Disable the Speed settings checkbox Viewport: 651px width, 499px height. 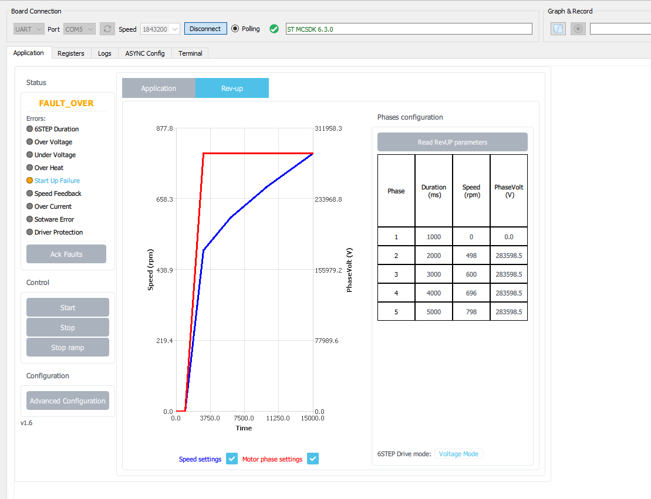[232, 459]
